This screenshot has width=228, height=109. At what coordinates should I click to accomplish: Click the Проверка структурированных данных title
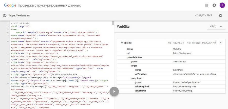49,6
